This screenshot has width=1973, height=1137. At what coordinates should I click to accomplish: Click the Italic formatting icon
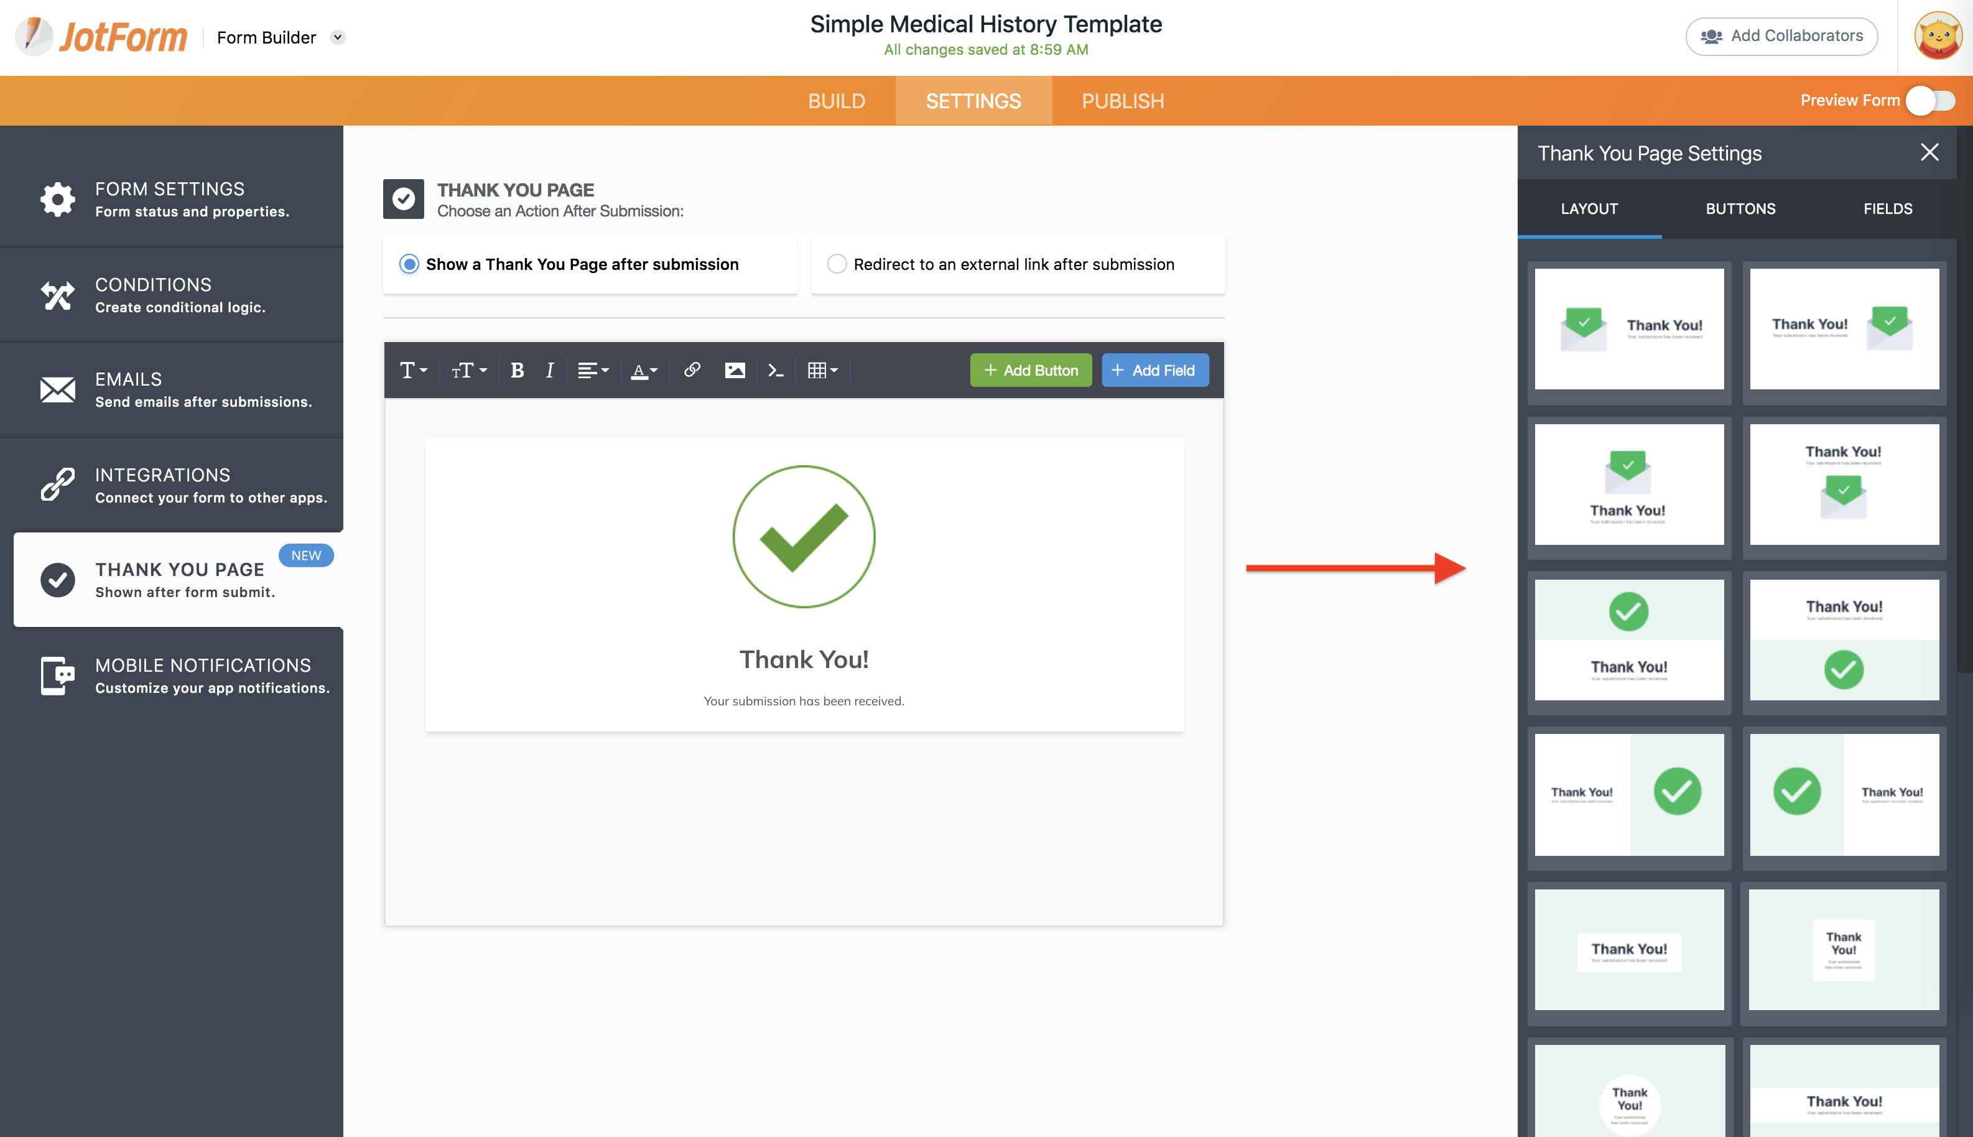point(550,370)
